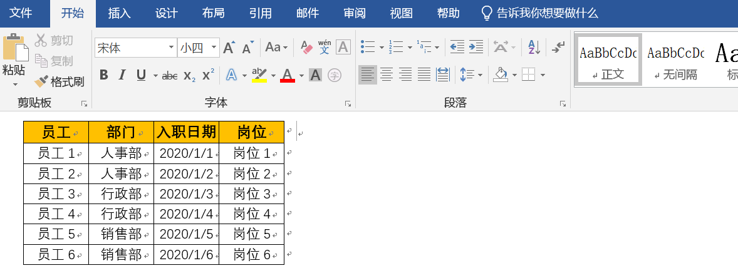Decrease the paragraph indent

457,46
